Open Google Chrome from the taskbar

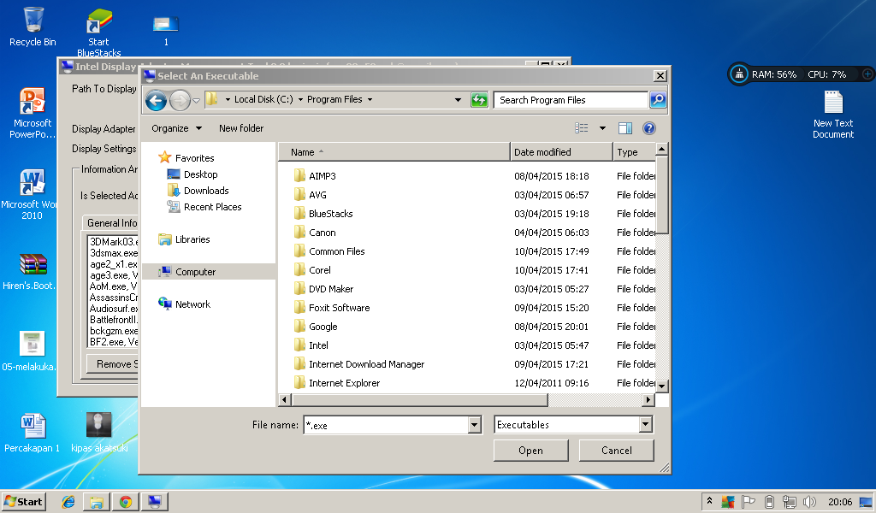(x=126, y=502)
